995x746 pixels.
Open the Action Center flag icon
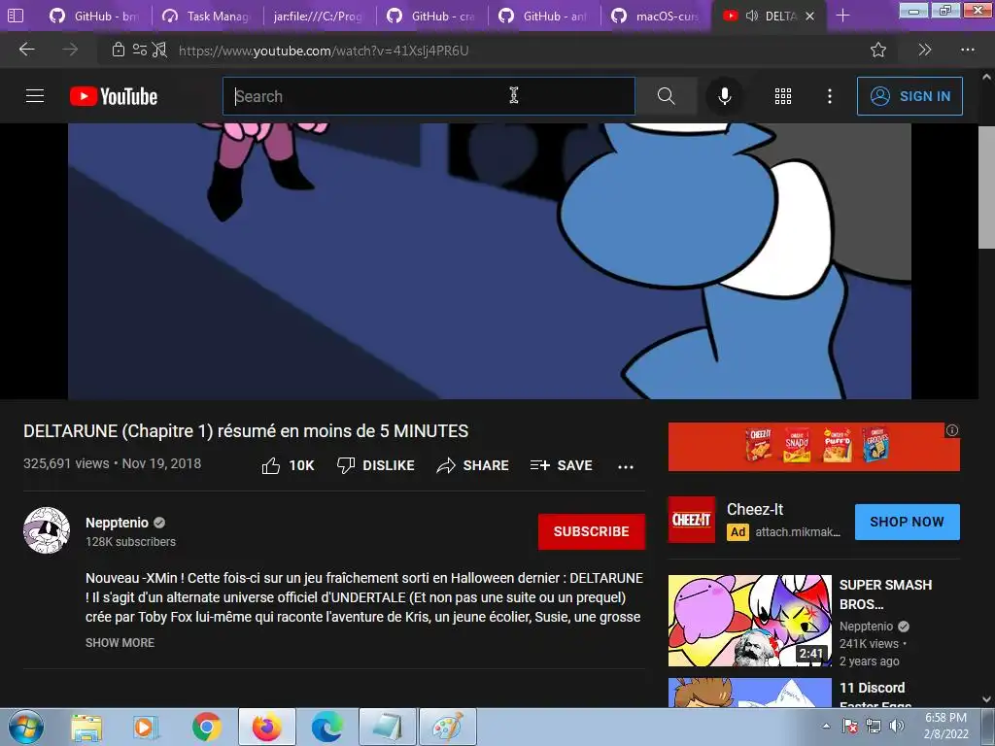(849, 726)
